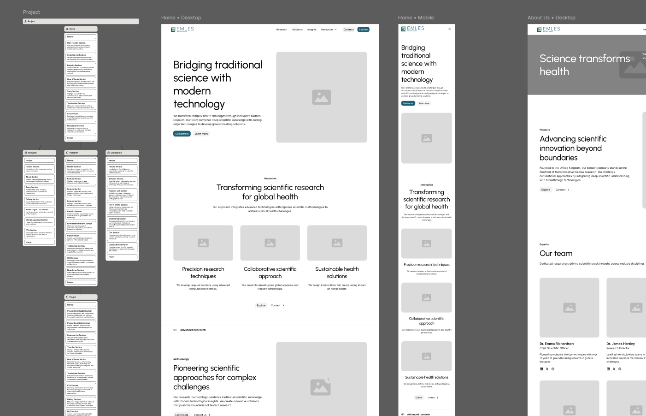
Task: Select the hero image placeholder in Home Desktop
Action: [322, 97]
